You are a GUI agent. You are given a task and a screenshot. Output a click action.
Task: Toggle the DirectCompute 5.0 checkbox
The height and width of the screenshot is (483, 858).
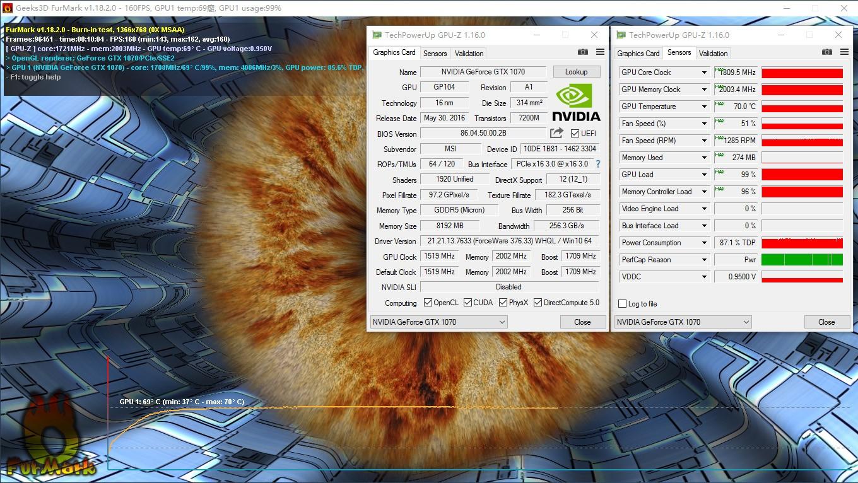[x=538, y=303]
